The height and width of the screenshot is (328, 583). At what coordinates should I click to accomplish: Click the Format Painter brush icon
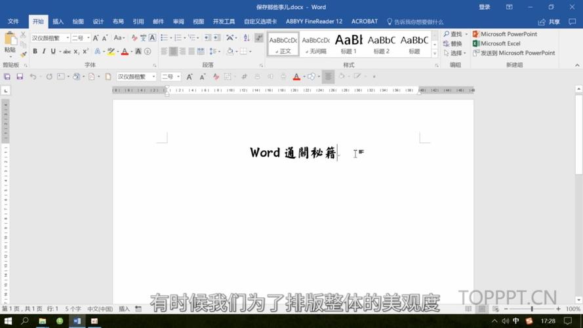tap(23, 54)
